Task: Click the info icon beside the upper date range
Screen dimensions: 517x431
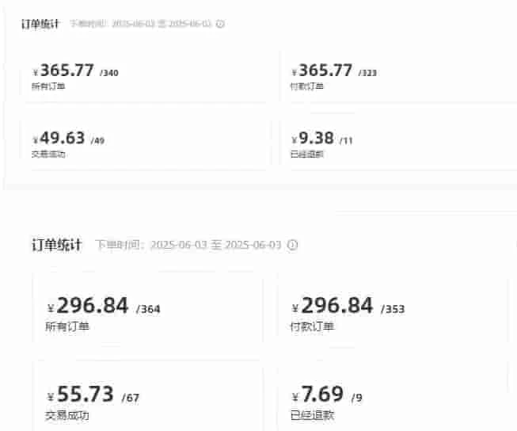Action: click(x=220, y=24)
